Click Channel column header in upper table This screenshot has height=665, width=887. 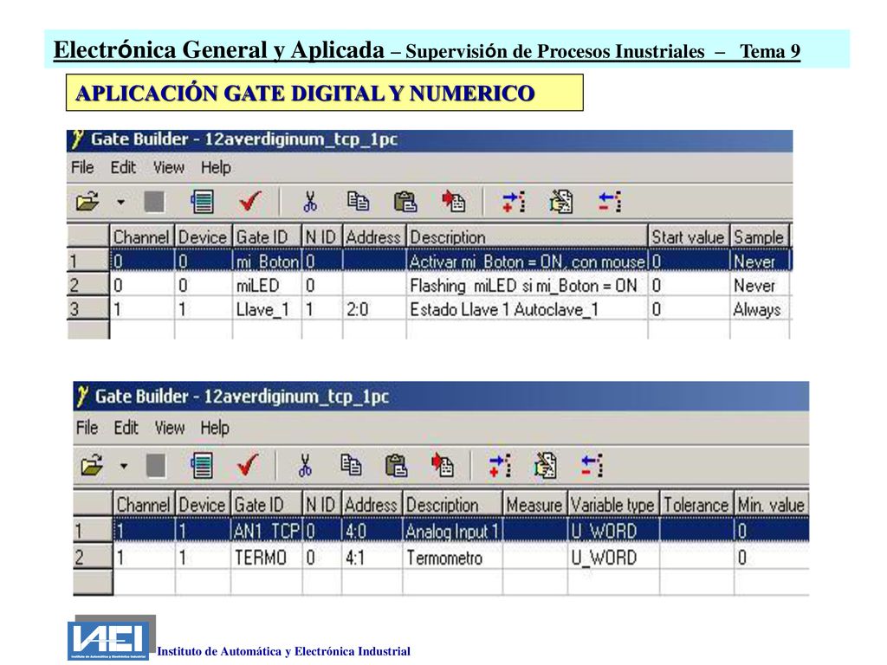(x=142, y=237)
